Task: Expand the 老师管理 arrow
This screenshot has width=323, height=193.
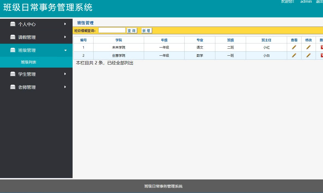Action: [65, 87]
